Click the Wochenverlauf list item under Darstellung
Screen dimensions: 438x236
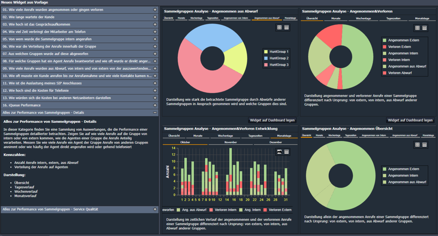(26, 191)
